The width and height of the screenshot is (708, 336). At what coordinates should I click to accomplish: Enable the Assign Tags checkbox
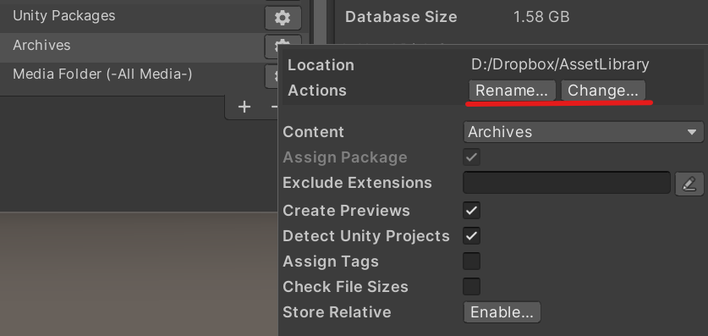(x=471, y=261)
